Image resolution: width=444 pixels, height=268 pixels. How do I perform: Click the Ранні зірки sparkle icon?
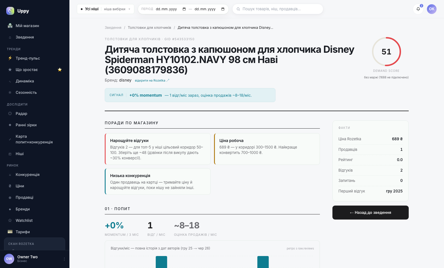point(10,125)
